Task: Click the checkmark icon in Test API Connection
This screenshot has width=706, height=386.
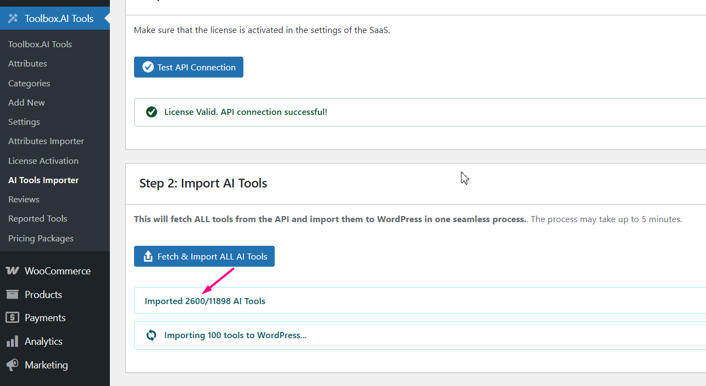Action: point(148,67)
